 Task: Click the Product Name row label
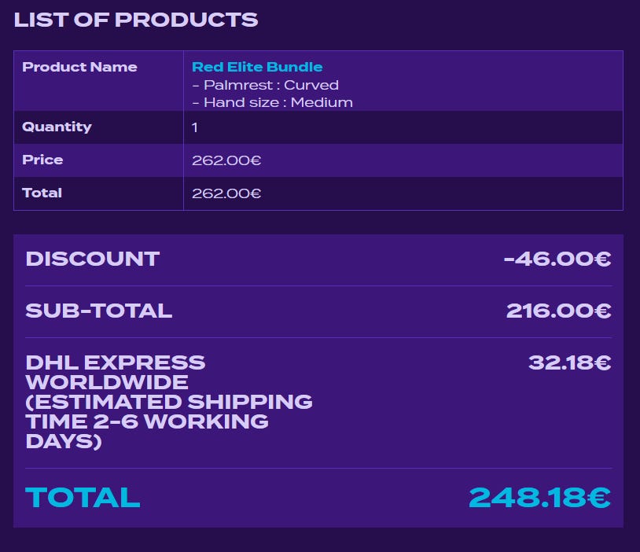[x=79, y=67]
